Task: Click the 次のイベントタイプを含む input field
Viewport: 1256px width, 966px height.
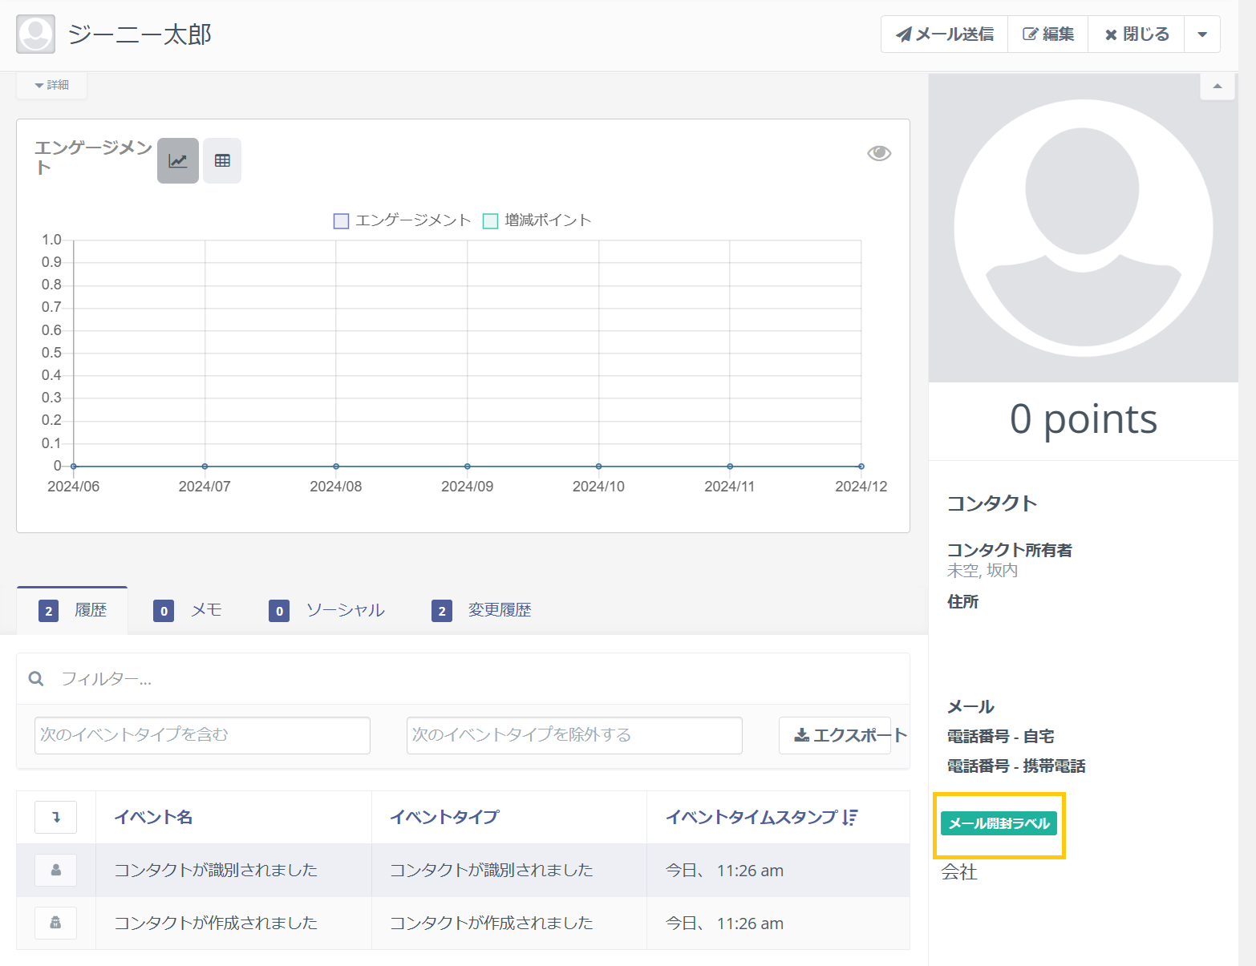Action: (x=202, y=735)
